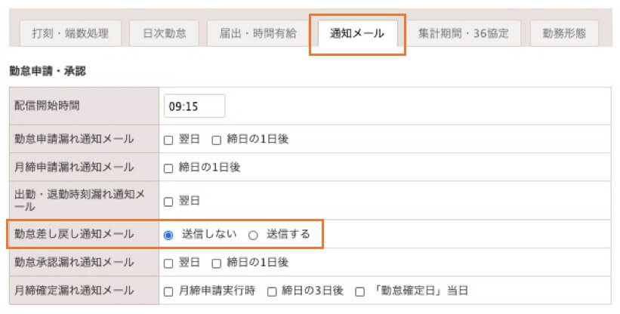Click the 勤怠申請・承認 section heading
Screen dimensions: 620x314
coord(48,71)
